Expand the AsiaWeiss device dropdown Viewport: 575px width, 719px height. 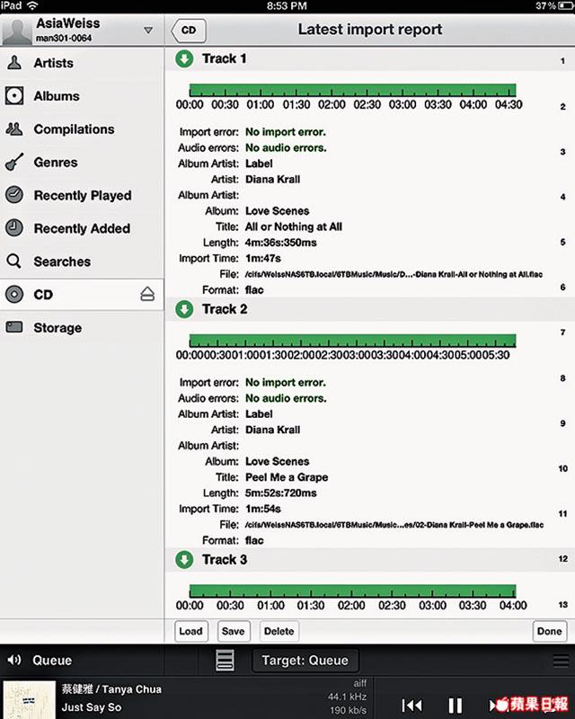tap(147, 31)
